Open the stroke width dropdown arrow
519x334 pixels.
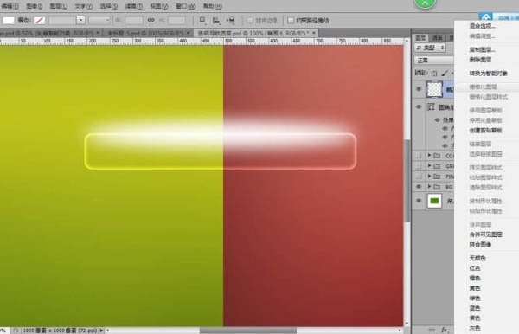coord(80,20)
